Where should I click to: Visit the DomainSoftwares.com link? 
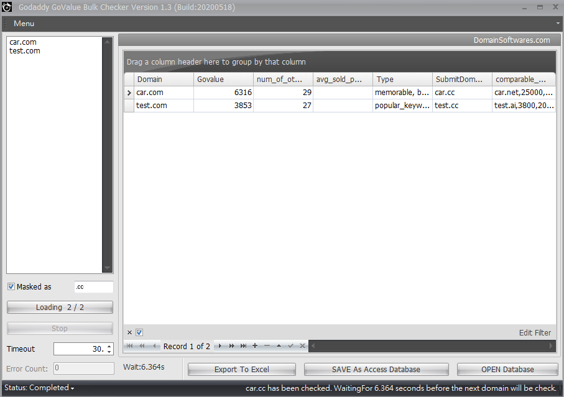(512, 40)
